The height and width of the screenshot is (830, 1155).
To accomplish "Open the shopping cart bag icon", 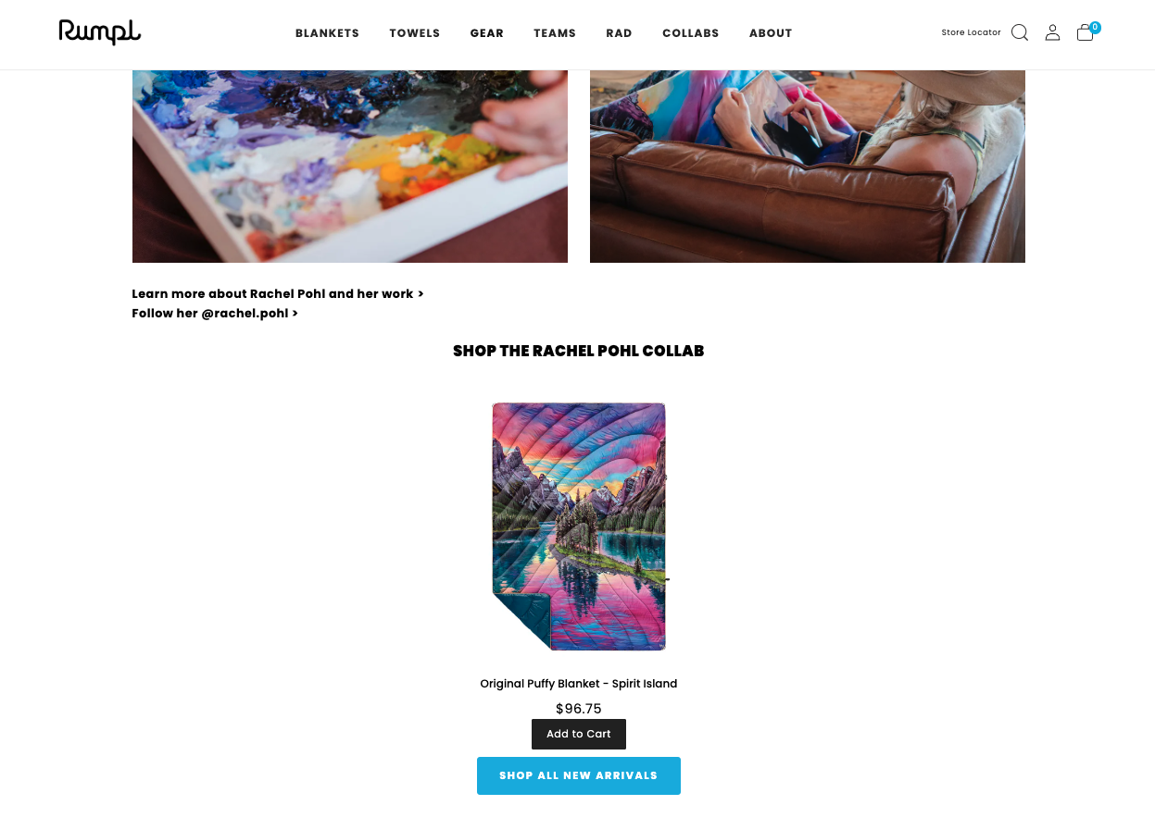I will point(1087,31).
